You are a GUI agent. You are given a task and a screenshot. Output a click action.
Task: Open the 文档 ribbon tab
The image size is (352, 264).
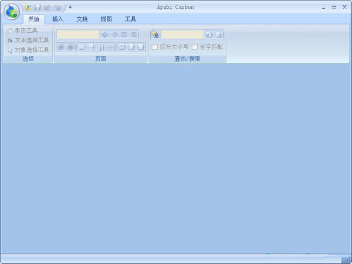coord(82,19)
